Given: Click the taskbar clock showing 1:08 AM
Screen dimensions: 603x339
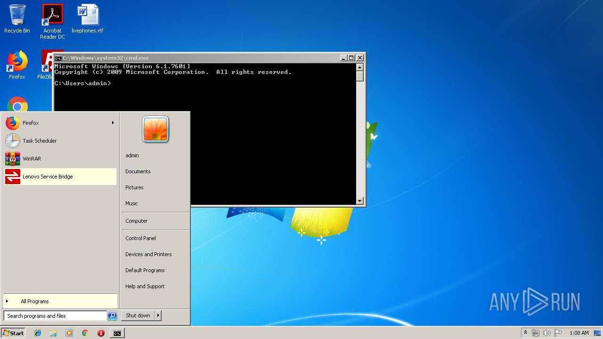Looking at the screenshot, I should [x=579, y=333].
